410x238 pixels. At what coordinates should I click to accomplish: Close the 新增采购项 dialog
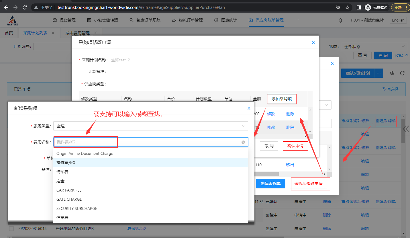[249, 108]
